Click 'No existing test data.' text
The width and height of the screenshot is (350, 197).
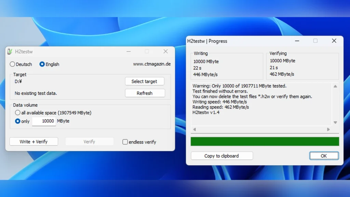(x=36, y=93)
